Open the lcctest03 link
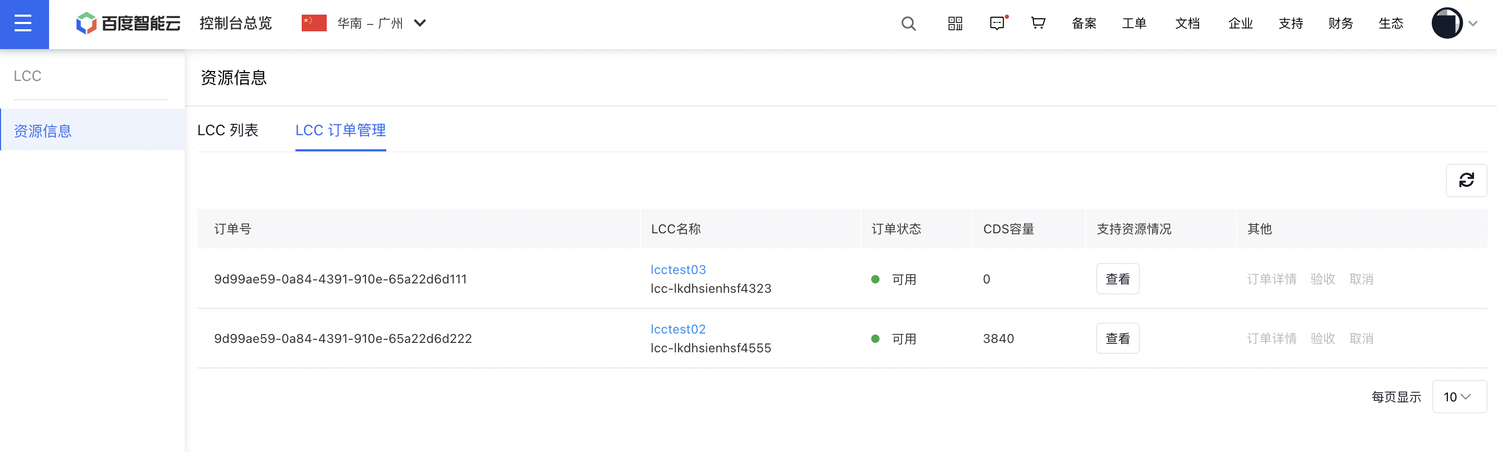1497x452 pixels. click(678, 269)
